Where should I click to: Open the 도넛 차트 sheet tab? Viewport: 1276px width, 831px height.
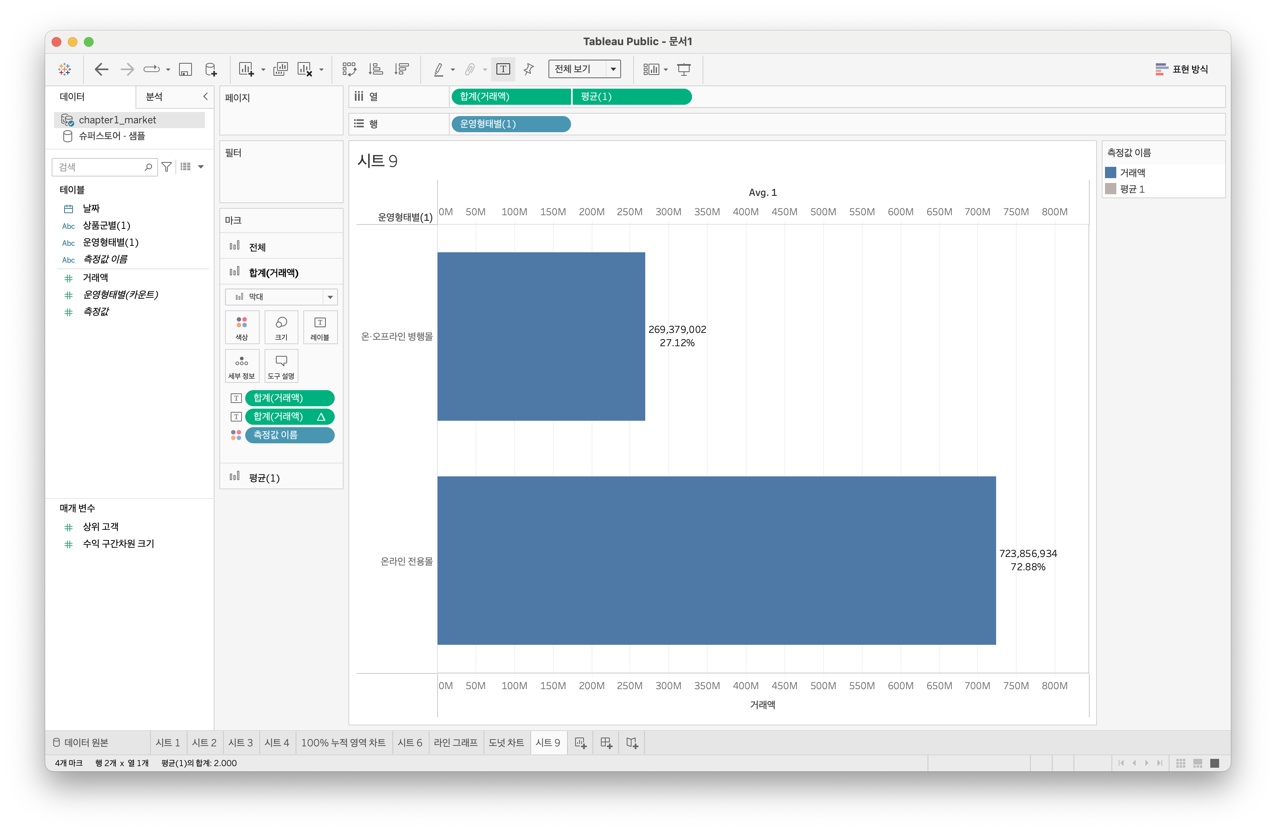(506, 743)
